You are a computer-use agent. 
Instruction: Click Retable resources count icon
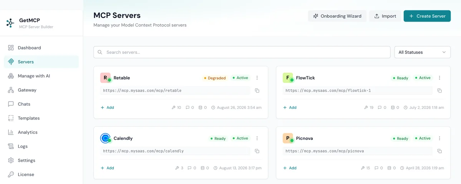(201, 108)
